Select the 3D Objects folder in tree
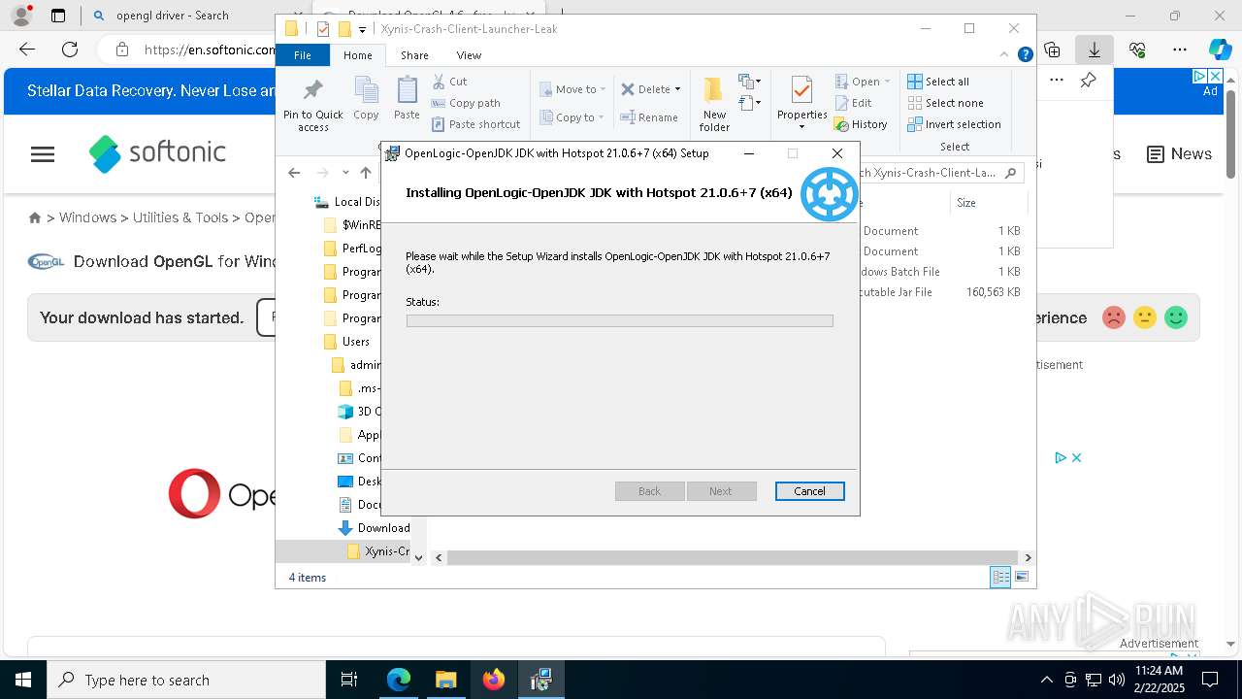 359,412
